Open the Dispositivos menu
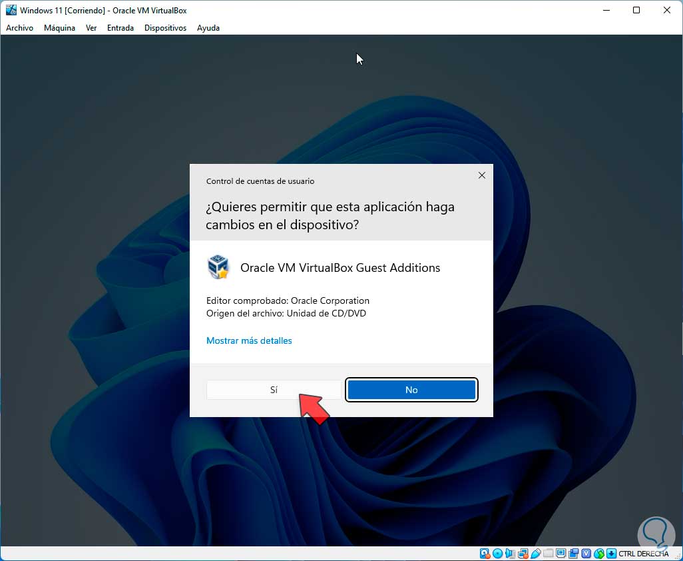 point(165,28)
